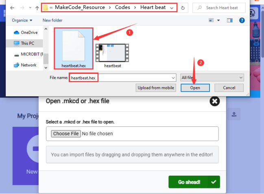
Task: Select Network in the navigation pane
Action: pyautogui.click(x=25, y=65)
